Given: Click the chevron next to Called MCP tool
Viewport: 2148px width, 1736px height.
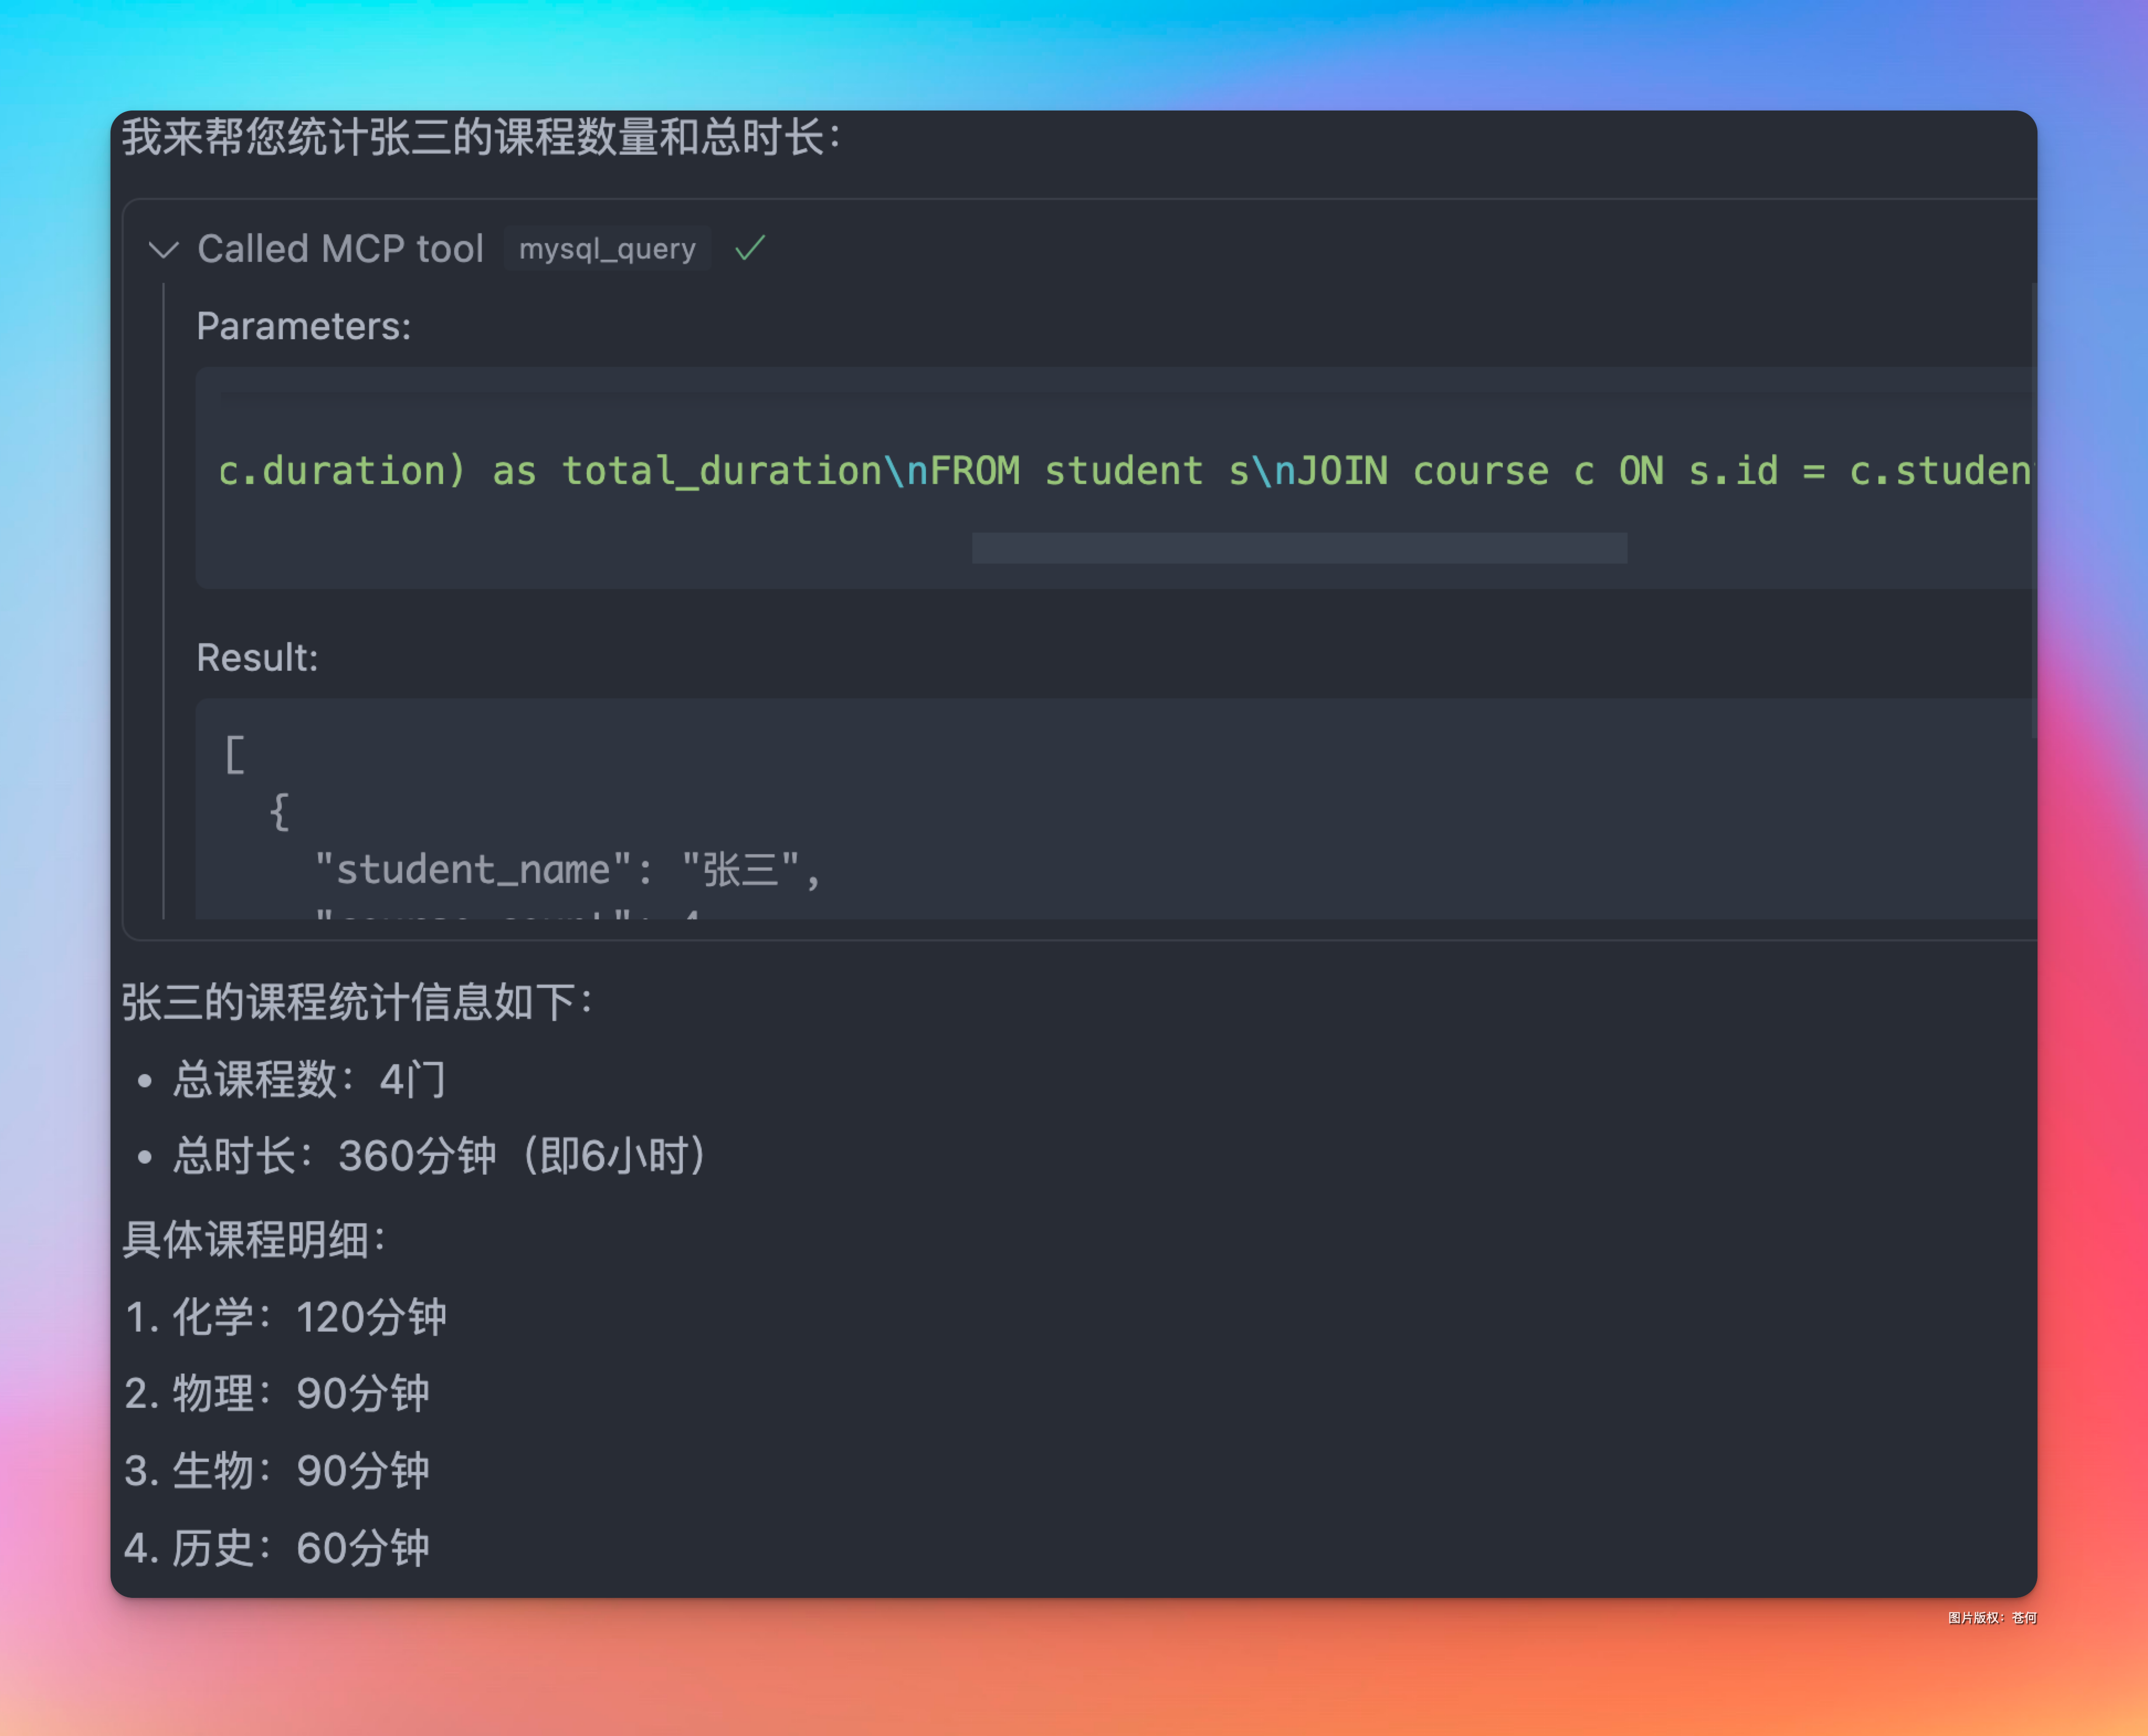Looking at the screenshot, I should click(163, 250).
